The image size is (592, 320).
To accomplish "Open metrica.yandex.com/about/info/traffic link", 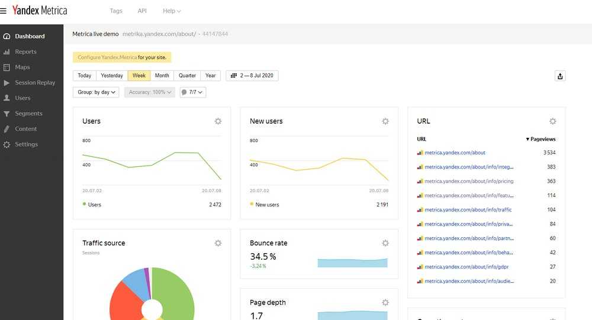I will point(468,210).
